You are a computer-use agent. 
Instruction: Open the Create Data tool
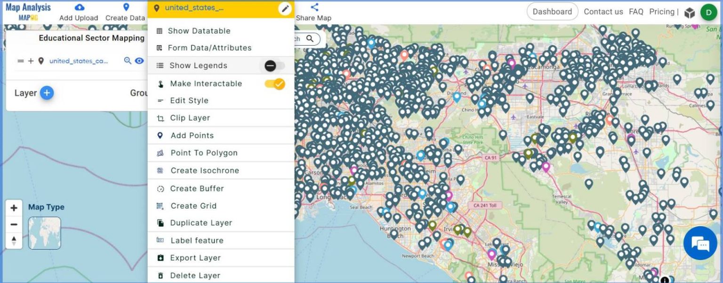click(125, 7)
